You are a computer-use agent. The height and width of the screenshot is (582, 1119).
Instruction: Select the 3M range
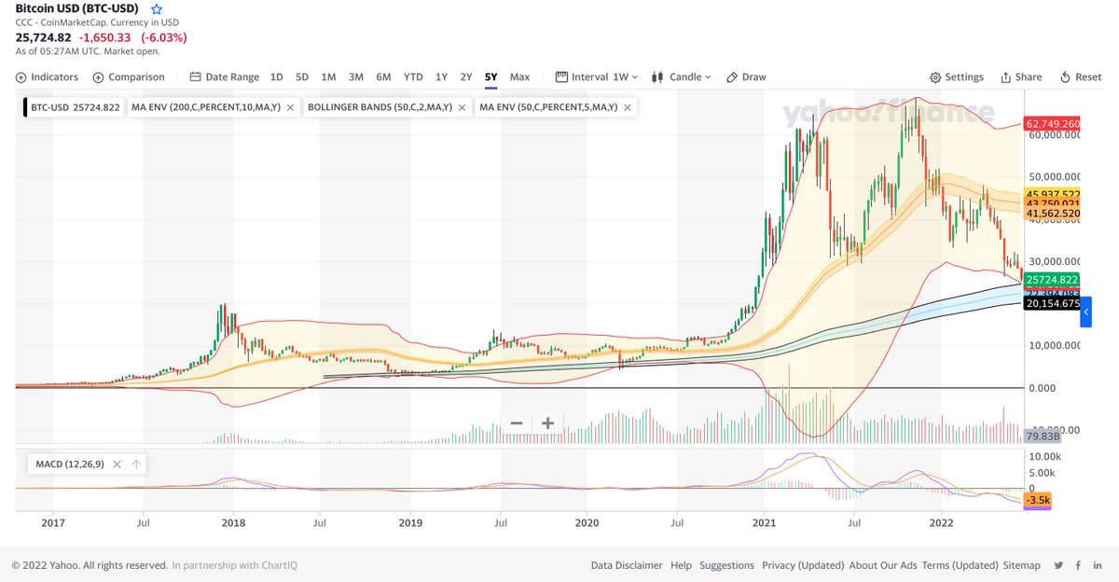pos(356,77)
